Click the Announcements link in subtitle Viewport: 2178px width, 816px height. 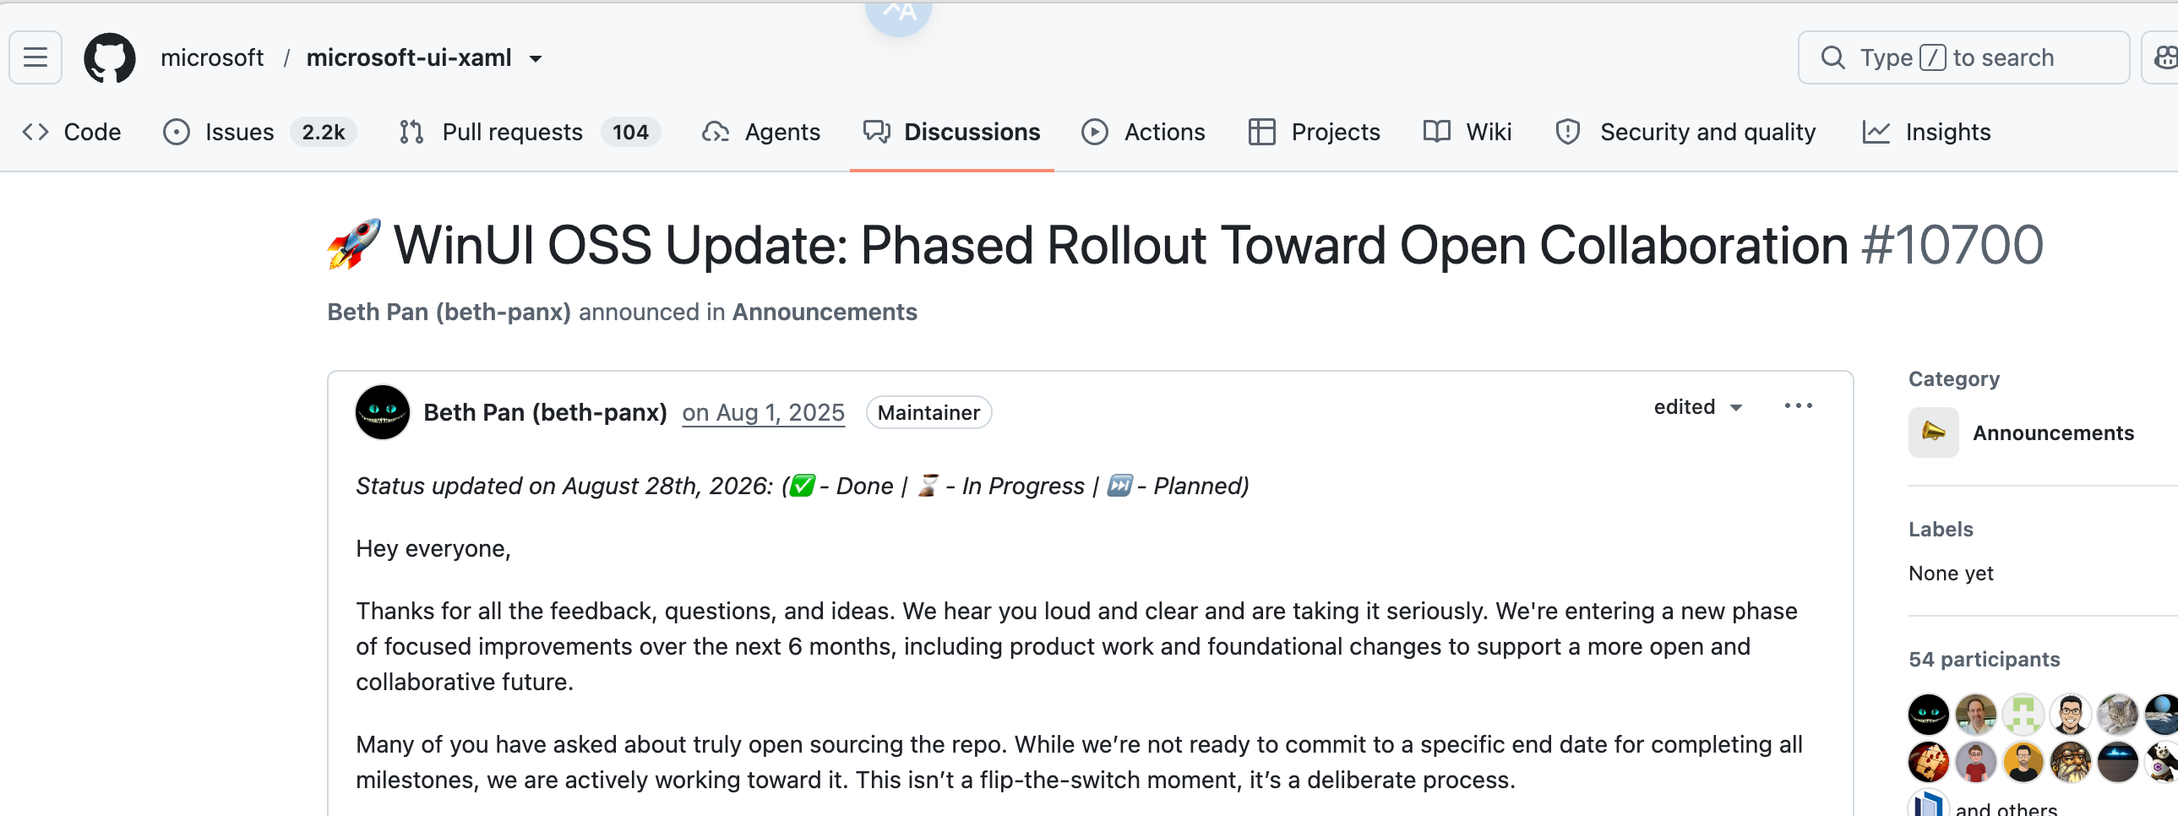(825, 312)
